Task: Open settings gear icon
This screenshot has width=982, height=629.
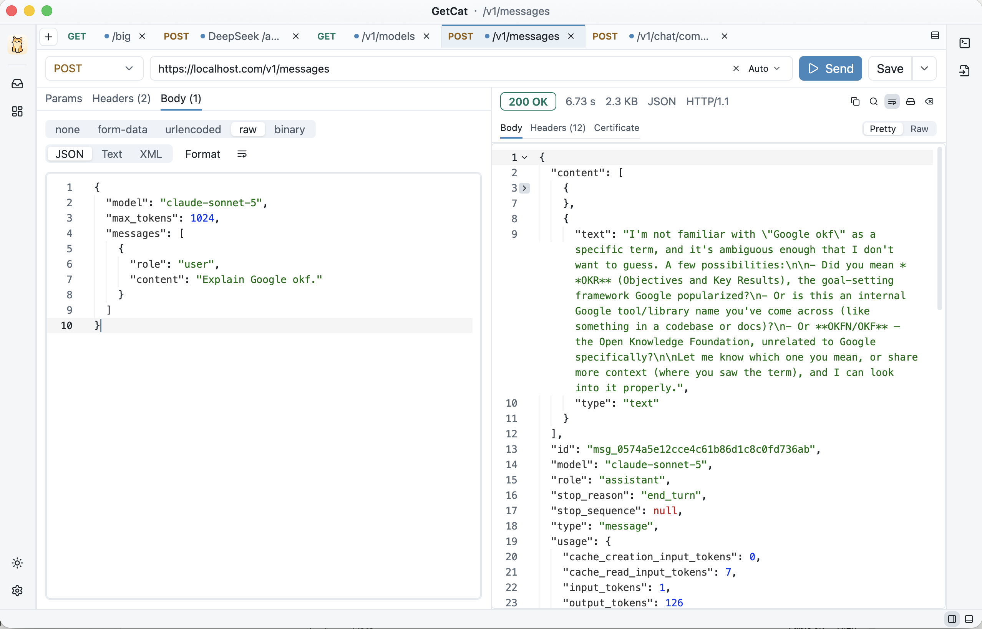Action: (x=17, y=590)
